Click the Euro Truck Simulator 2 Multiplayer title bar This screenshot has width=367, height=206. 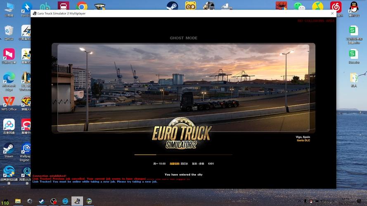[183, 13]
